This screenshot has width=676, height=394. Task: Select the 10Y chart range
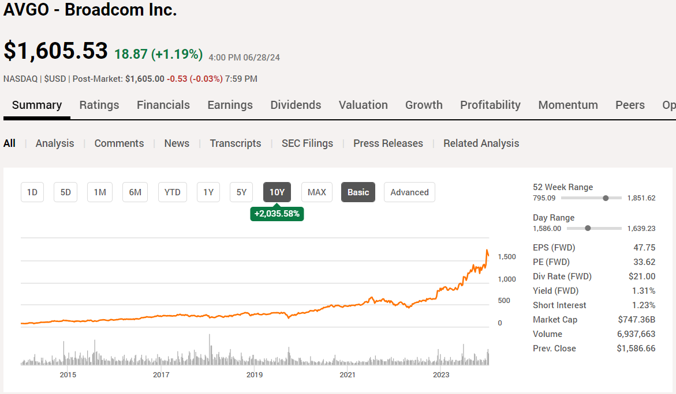point(277,192)
